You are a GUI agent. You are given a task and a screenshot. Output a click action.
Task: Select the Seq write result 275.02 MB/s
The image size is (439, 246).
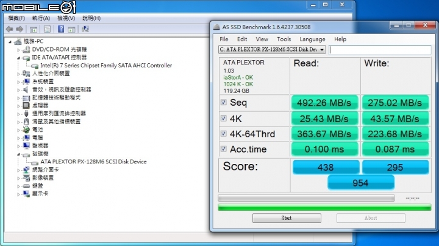pos(395,103)
